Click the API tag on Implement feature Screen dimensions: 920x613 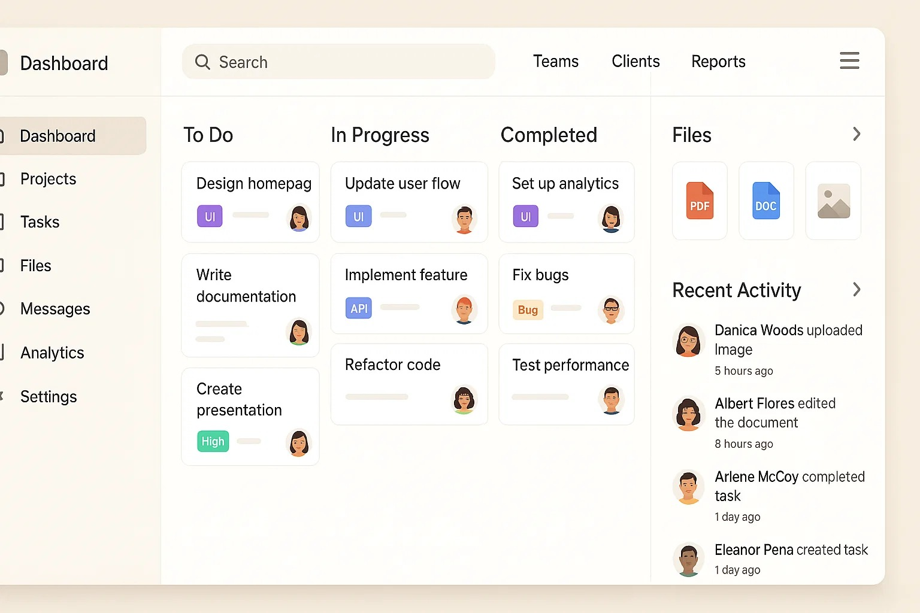coord(358,308)
